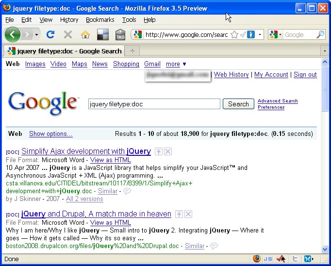Viewport: 331px width, 266px height.
Task: Expand the 'Show options...' link
Action: point(50,133)
